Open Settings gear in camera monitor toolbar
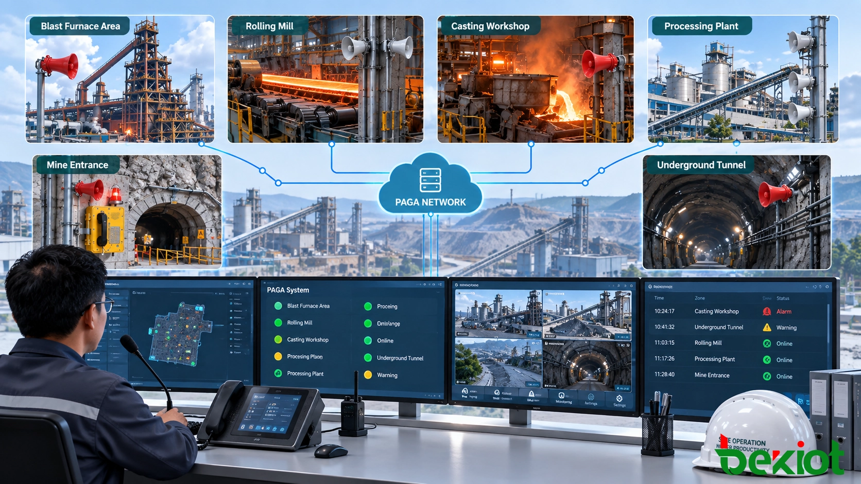Viewport: 861px width, 484px height. click(x=619, y=399)
